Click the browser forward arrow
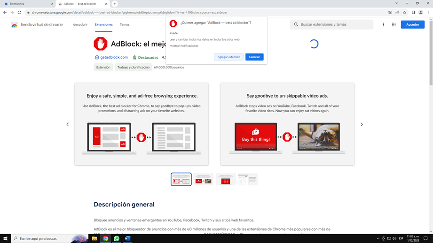This screenshot has height=243, width=433. 12,12
